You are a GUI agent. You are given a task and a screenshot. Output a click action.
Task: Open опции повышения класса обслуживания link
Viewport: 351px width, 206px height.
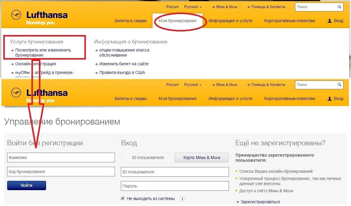point(124,53)
